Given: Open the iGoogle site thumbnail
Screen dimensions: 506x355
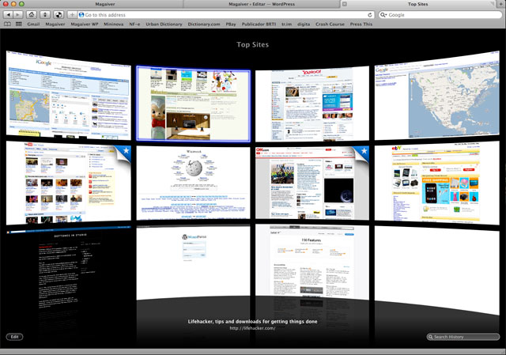Looking at the screenshot, I should (x=69, y=96).
